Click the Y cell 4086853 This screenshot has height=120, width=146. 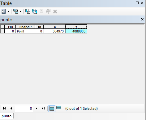[76, 31]
